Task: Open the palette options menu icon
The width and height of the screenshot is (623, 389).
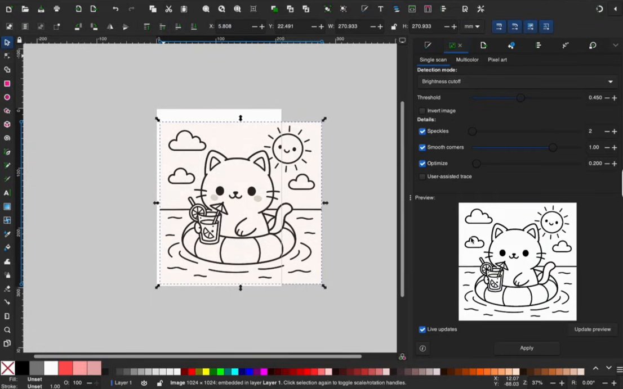Action: [620, 369]
